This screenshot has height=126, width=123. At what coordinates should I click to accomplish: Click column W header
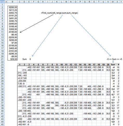point(113,2)
